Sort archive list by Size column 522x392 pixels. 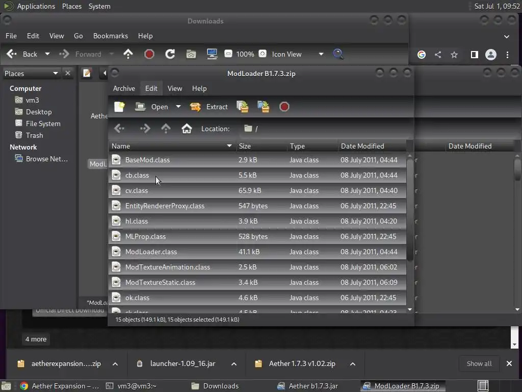(x=261, y=146)
